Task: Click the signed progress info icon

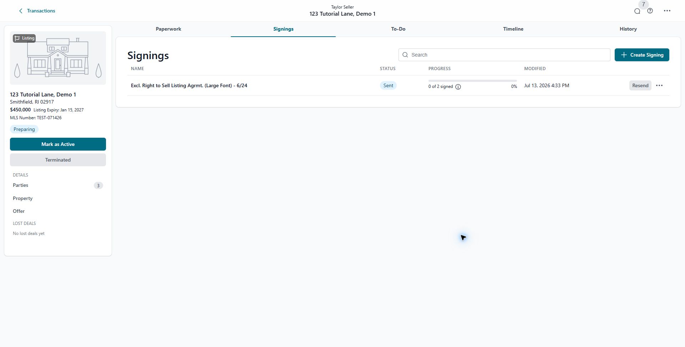Action: [458, 87]
